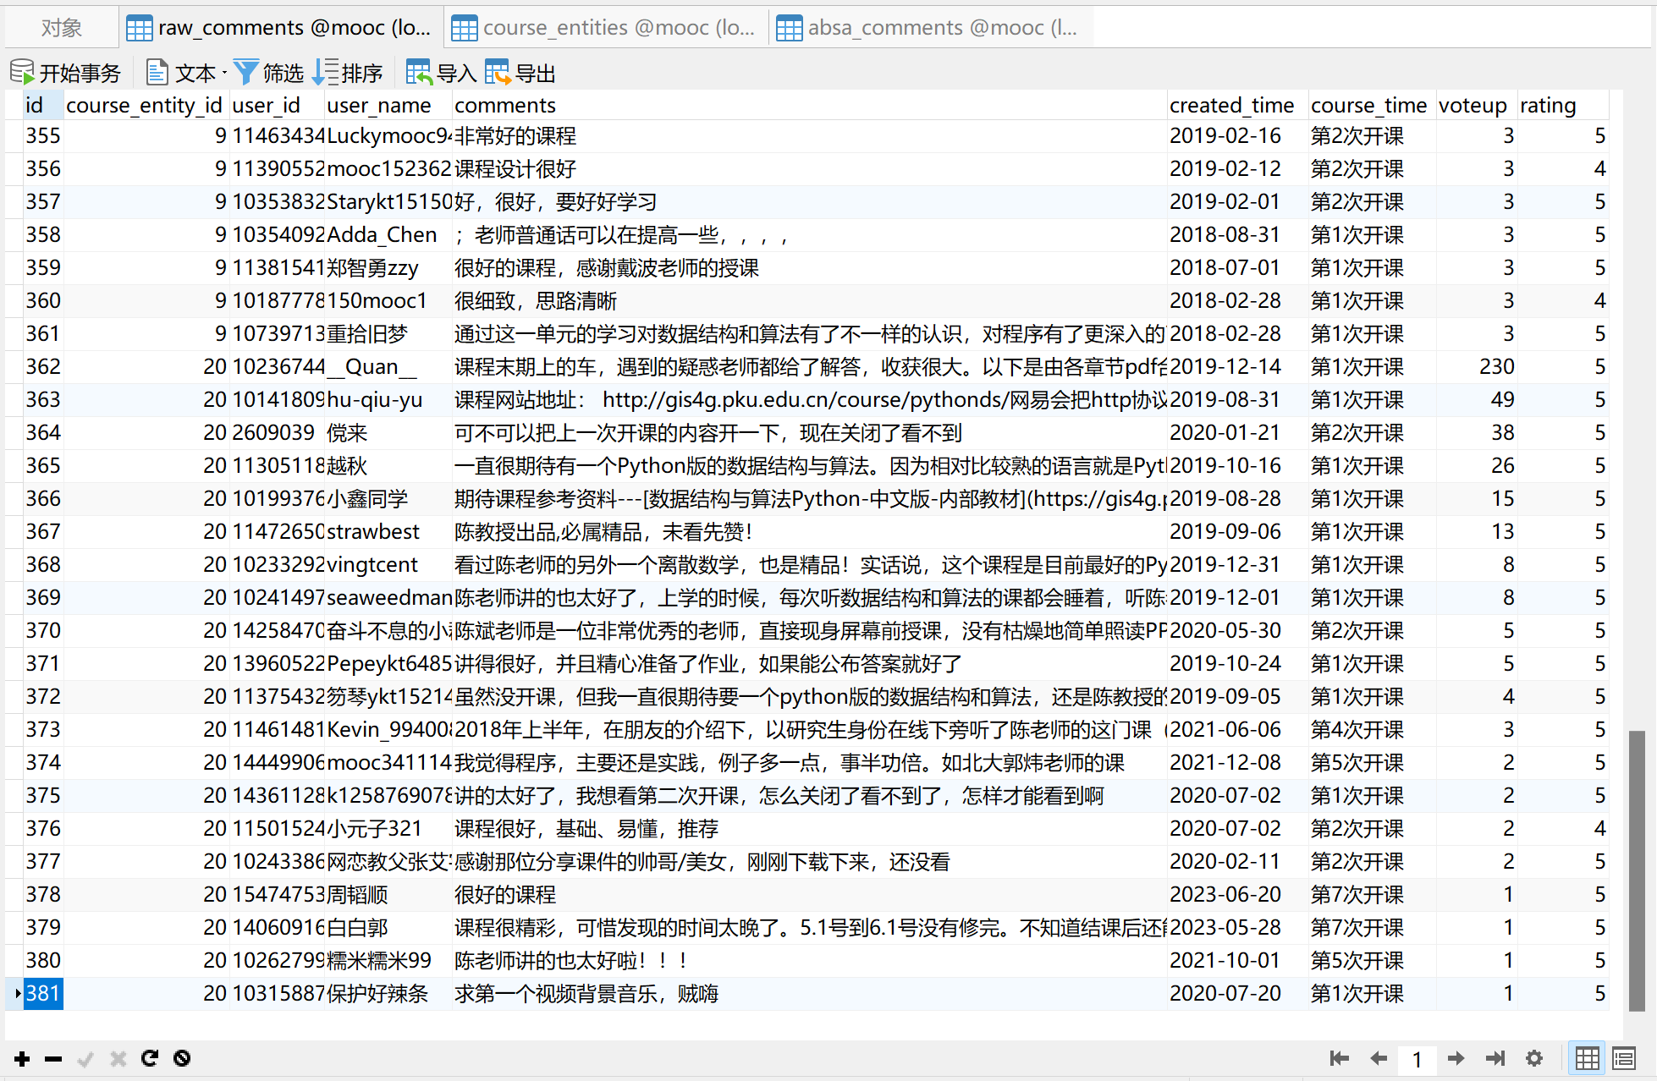Viewport: 1657px width, 1081px height.
Task: Expand the Text (文本) dropdown arrow
Action: pos(224,74)
